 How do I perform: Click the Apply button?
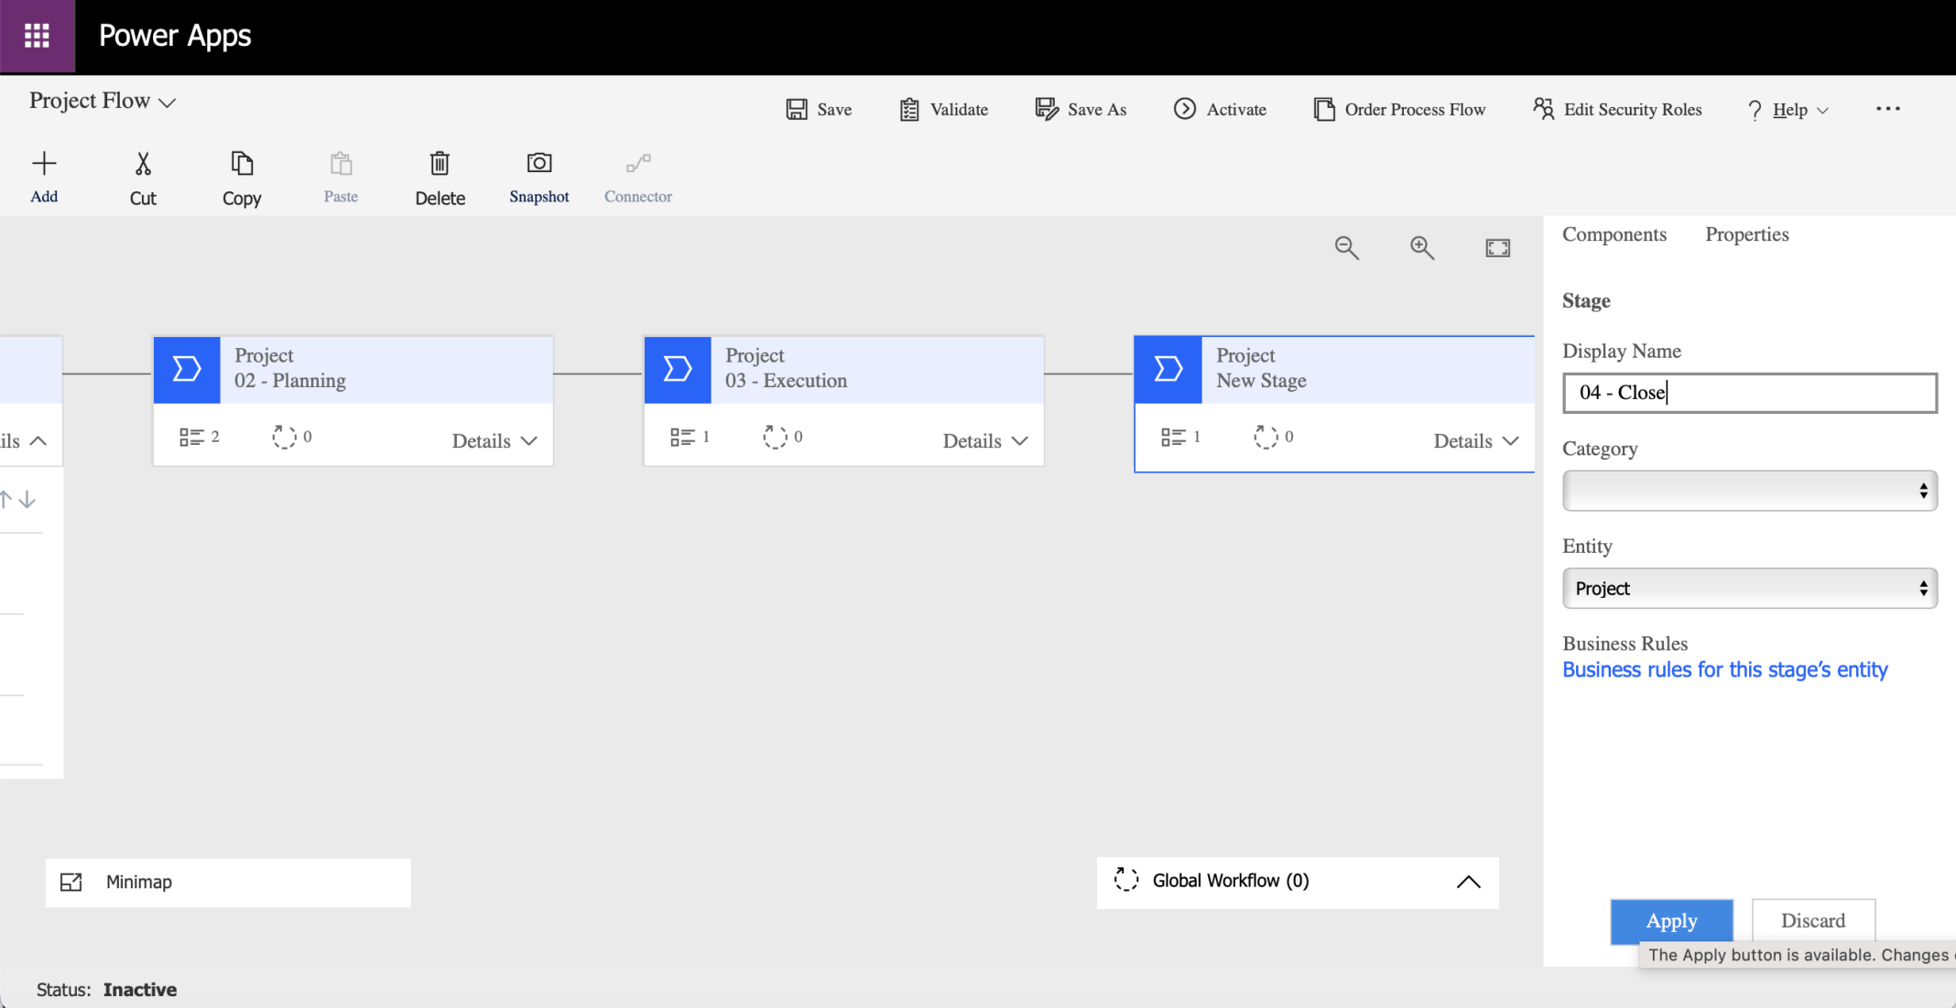(1671, 921)
